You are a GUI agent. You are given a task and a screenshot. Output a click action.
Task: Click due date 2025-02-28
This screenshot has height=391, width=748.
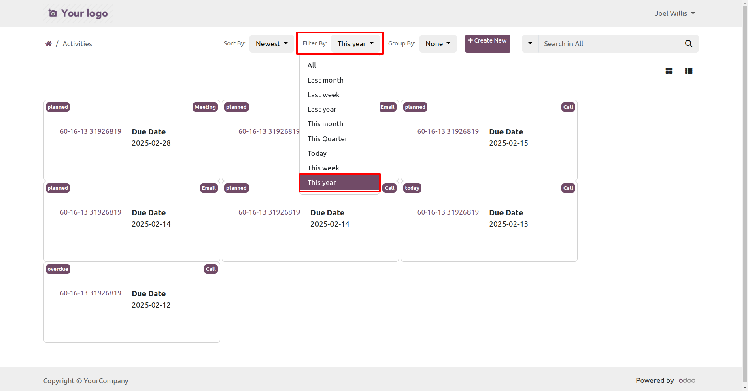[151, 143]
